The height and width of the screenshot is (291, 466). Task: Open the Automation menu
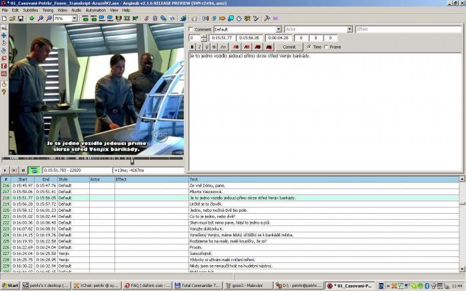click(x=95, y=10)
